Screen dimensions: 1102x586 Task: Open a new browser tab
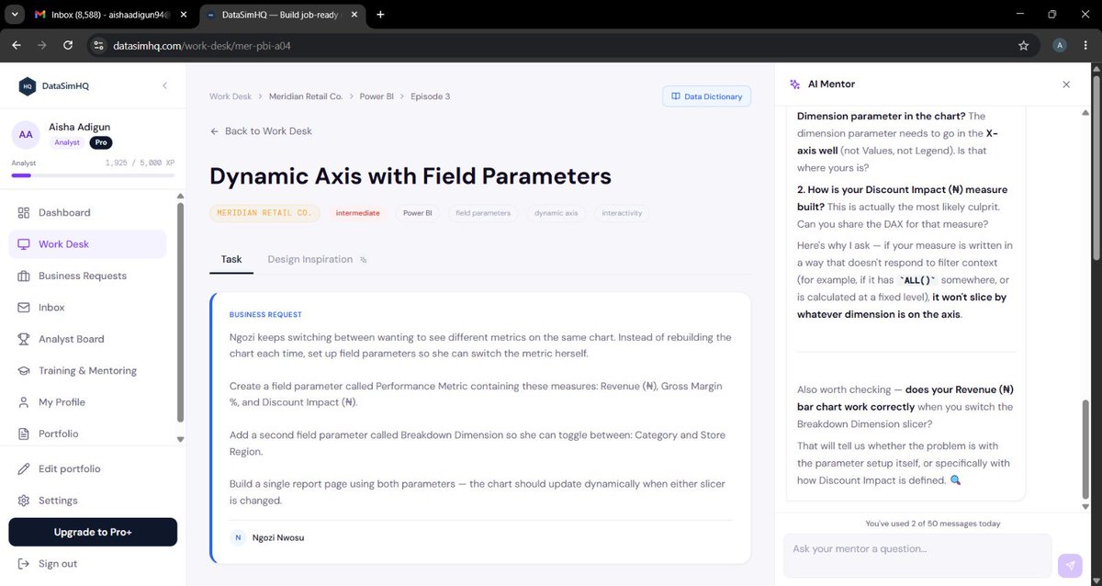coord(380,15)
